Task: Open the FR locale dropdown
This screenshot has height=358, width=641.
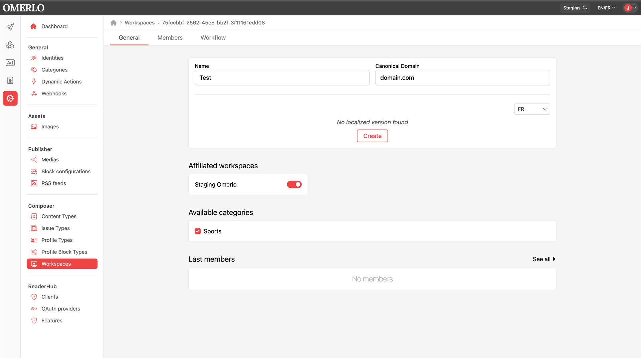Action: coord(532,109)
